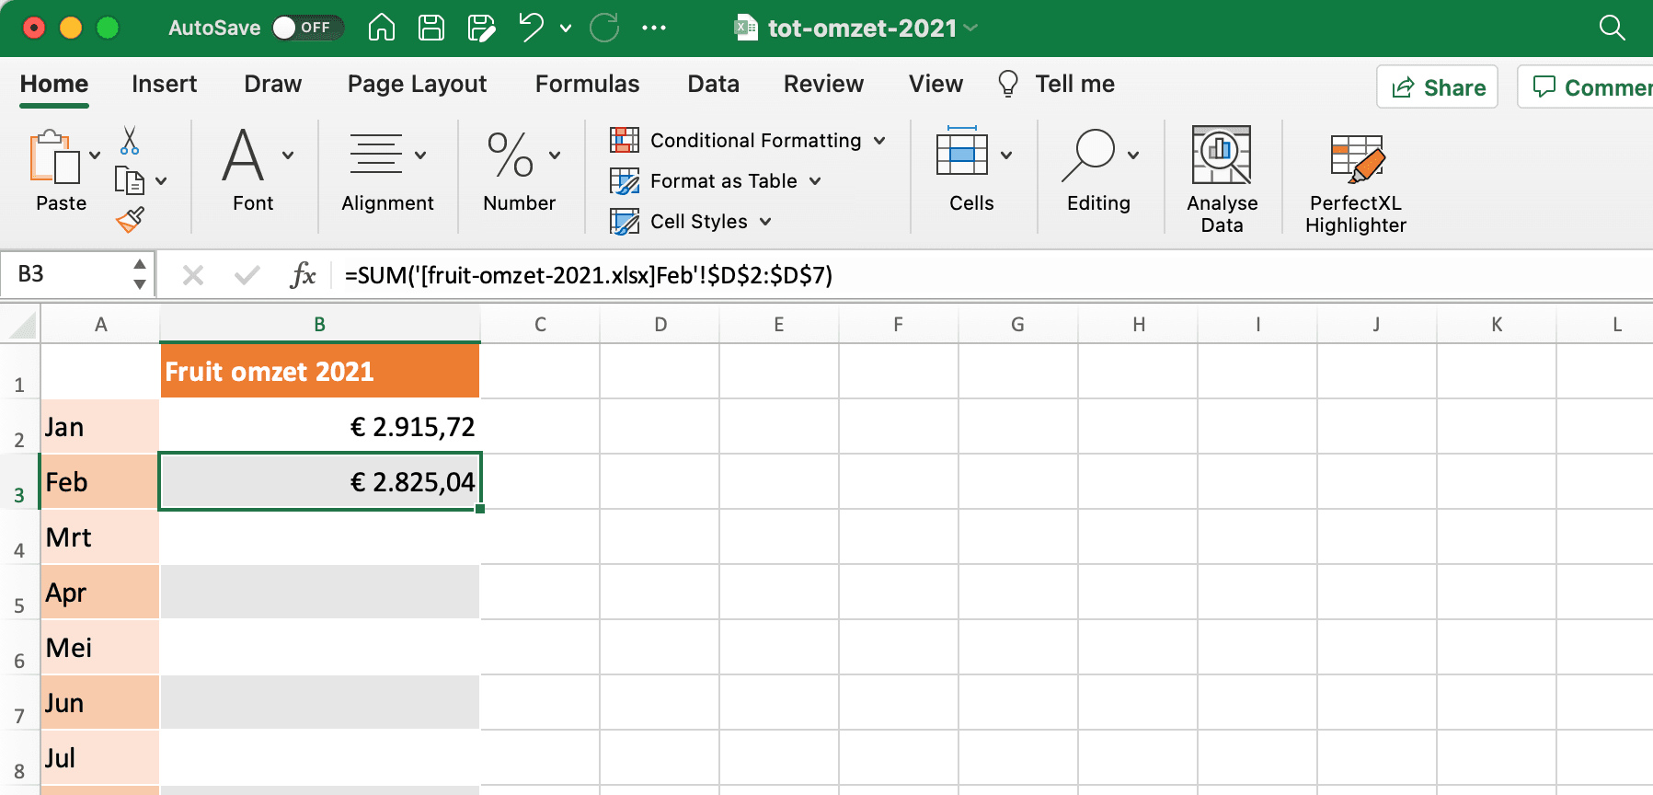Click the Search magnifier in the title bar
This screenshot has width=1653, height=795.
tap(1612, 28)
